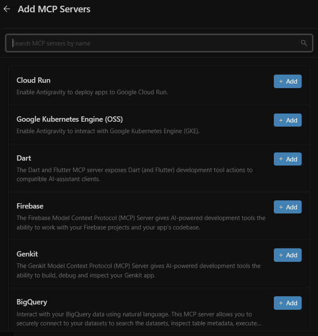The height and width of the screenshot is (336, 318).
Task: Select the Dart server title
Action: pos(24,158)
